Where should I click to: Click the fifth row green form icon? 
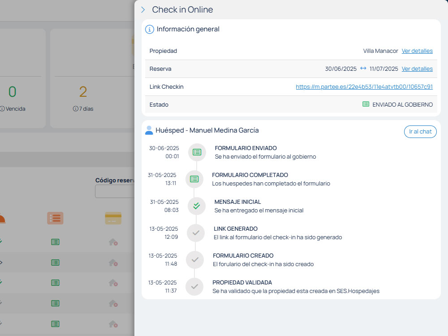pos(55,324)
